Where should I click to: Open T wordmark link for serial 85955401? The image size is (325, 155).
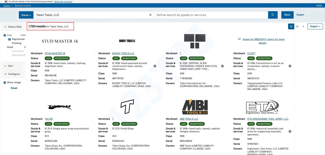113,119
